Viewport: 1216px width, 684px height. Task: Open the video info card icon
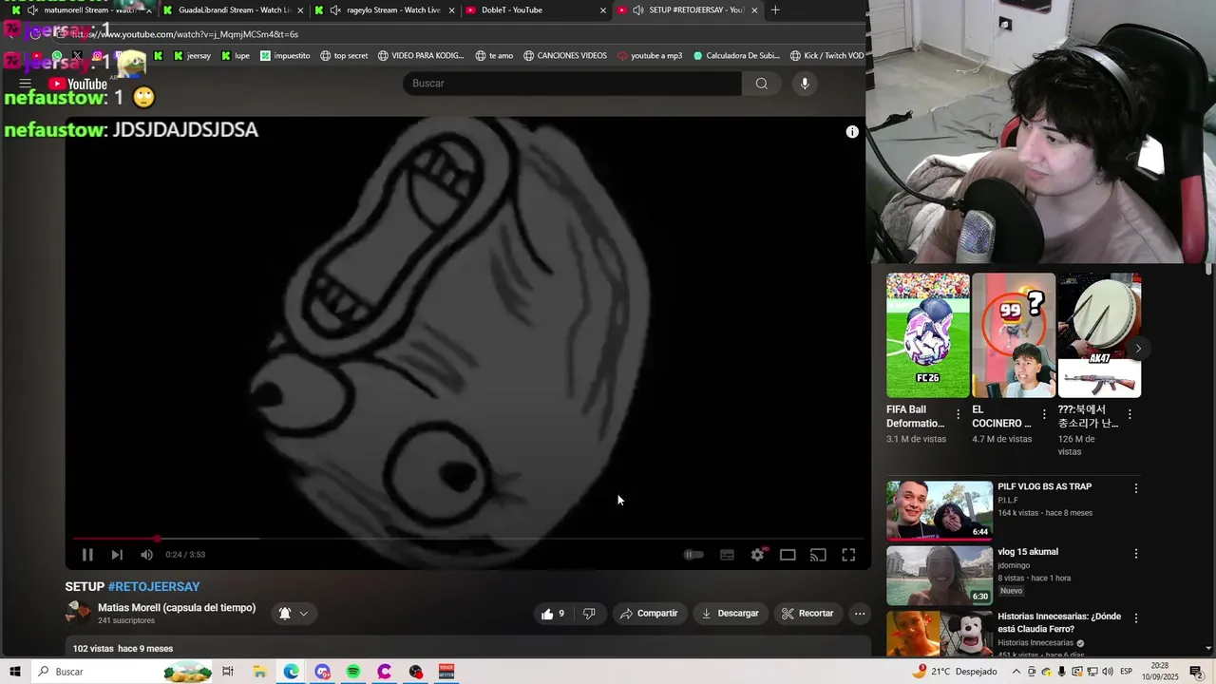(x=852, y=132)
